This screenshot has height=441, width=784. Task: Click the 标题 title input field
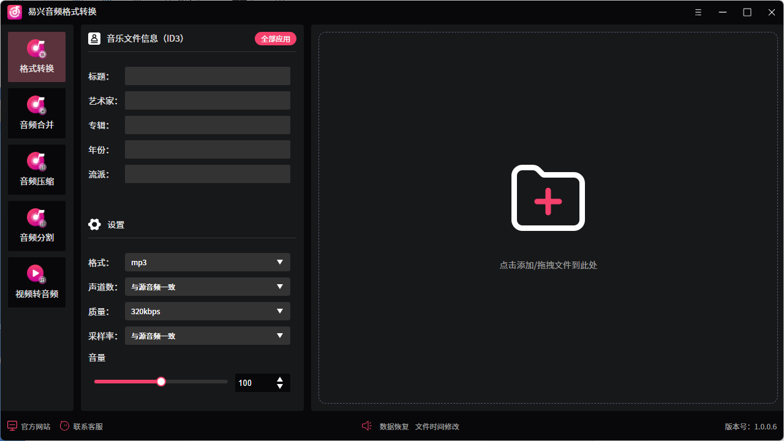point(207,75)
